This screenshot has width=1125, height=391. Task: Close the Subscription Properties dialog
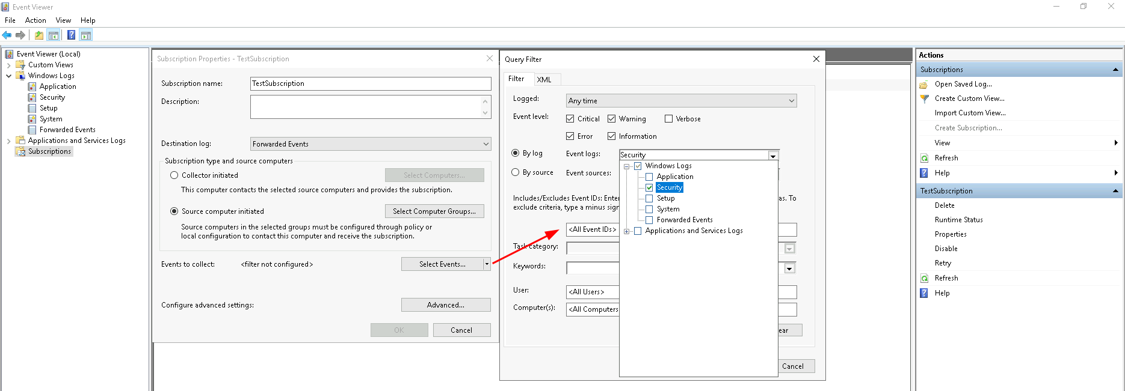point(490,58)
